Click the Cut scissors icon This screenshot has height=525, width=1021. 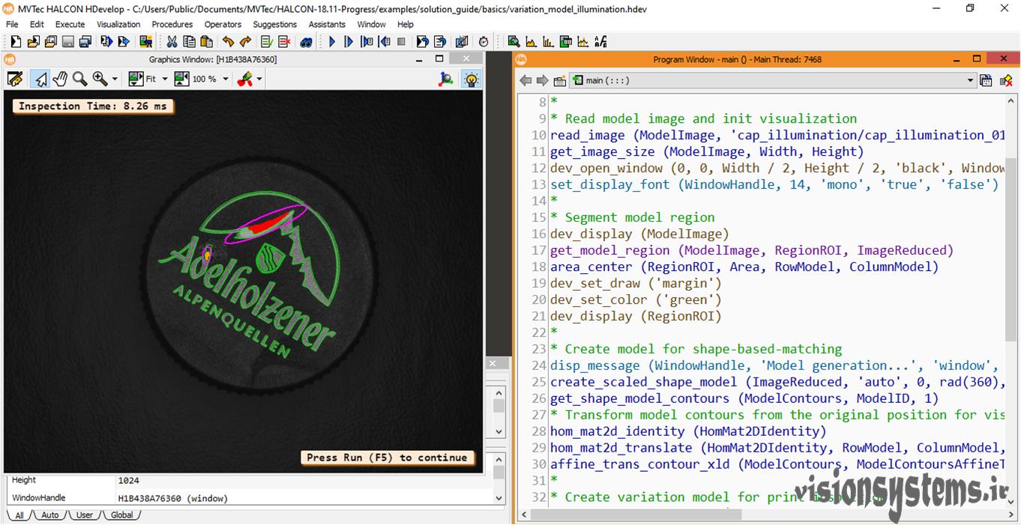click(x=172, y=42)
